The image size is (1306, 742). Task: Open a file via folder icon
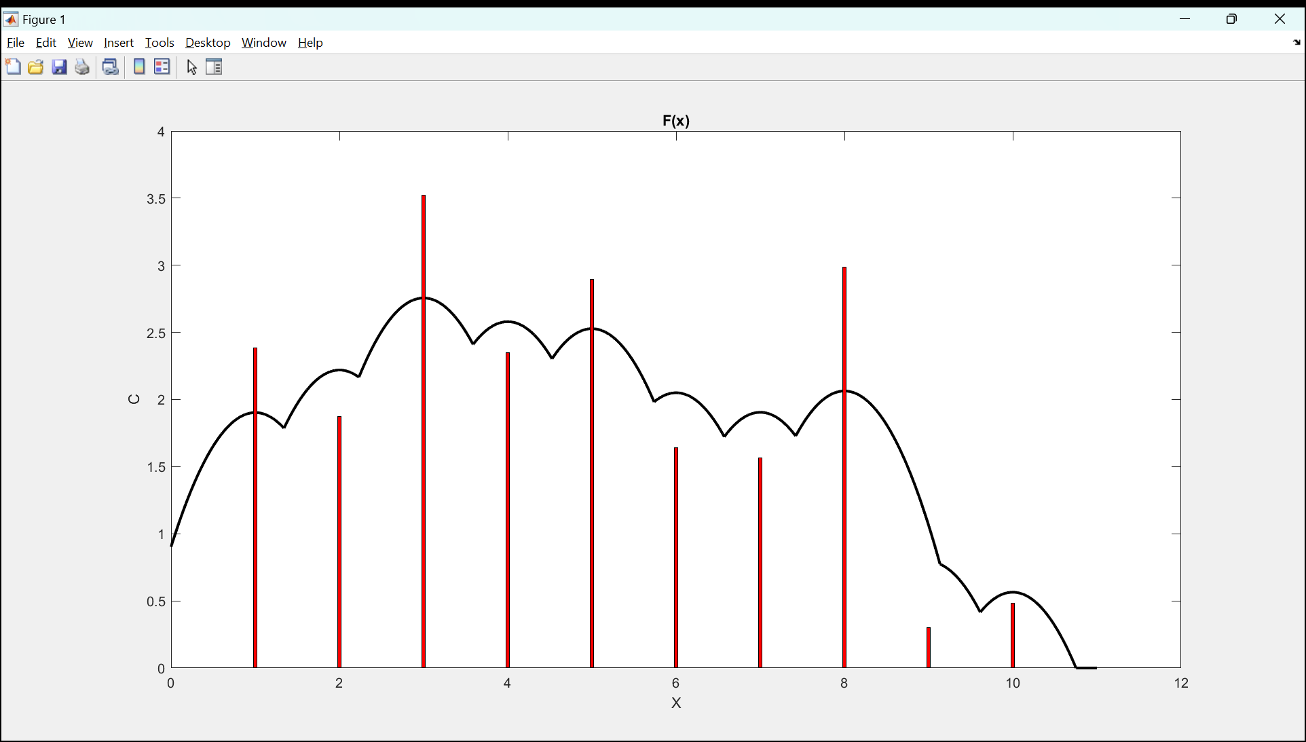tap(36, 67)
